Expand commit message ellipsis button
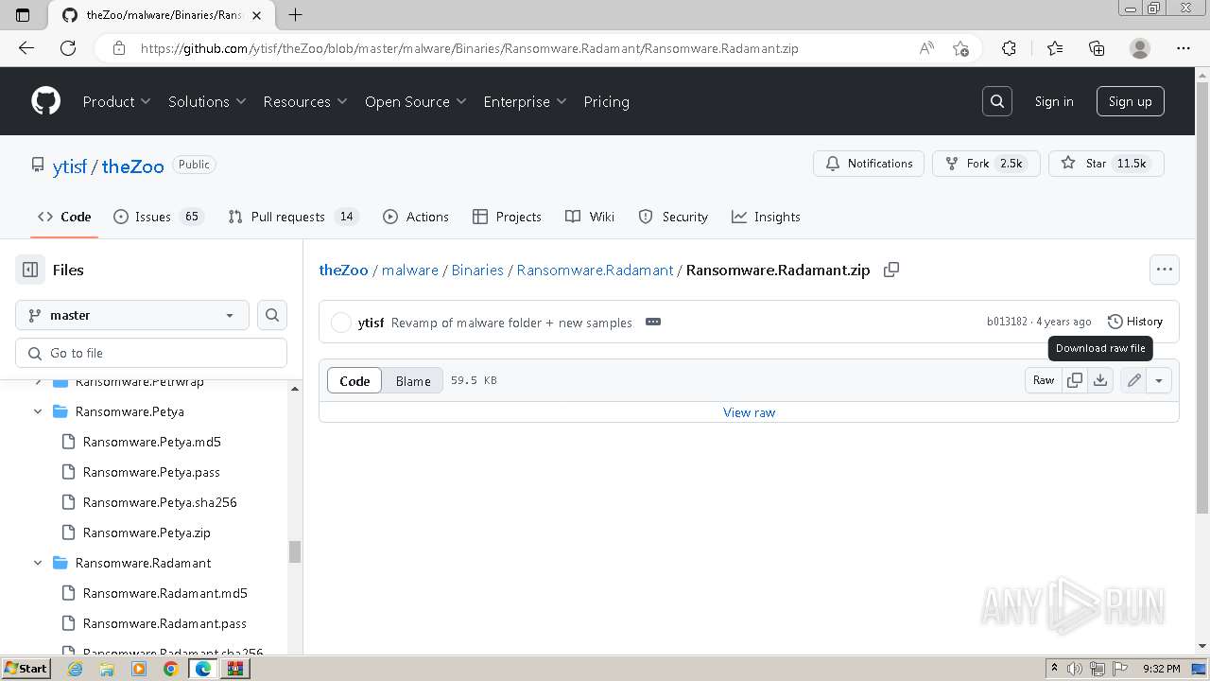The height and width of the screenshot is (681, 1210). [x=653, y=322]
